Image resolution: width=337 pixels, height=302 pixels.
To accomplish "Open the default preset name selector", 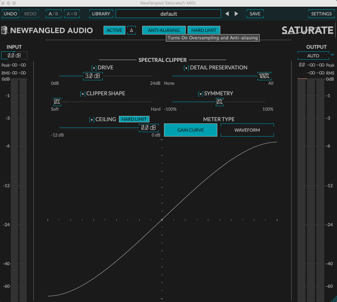I will tap(168, 14).
